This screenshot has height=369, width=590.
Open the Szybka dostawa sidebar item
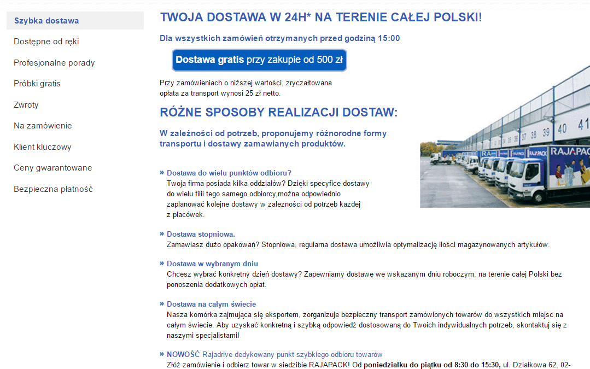point(75,21)
